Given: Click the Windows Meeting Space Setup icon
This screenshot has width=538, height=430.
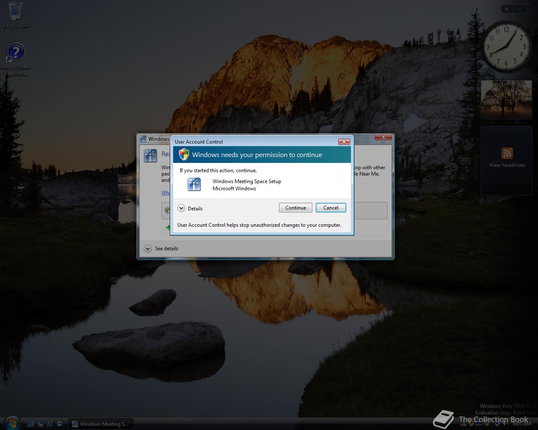Looking at the screenshot, I should pos(194,184).
